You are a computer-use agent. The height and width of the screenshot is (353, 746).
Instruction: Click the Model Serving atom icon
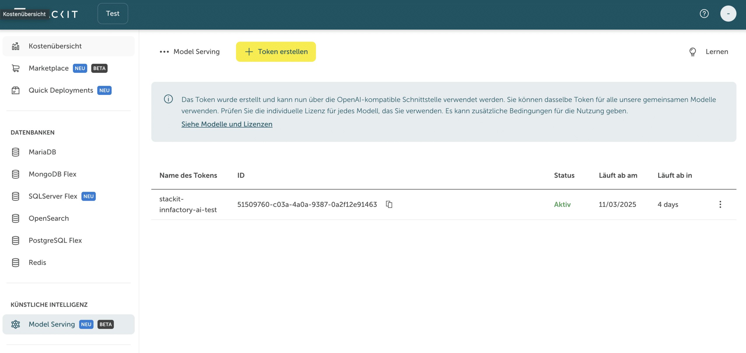pyautogui.click(x=15, y=324)
